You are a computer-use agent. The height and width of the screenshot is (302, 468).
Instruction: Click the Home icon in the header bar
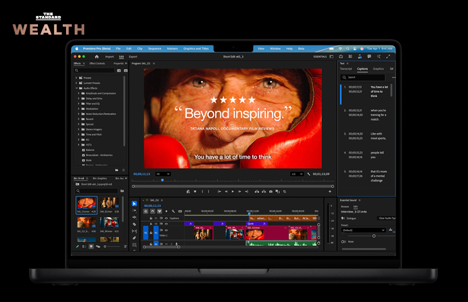[97, 57]
